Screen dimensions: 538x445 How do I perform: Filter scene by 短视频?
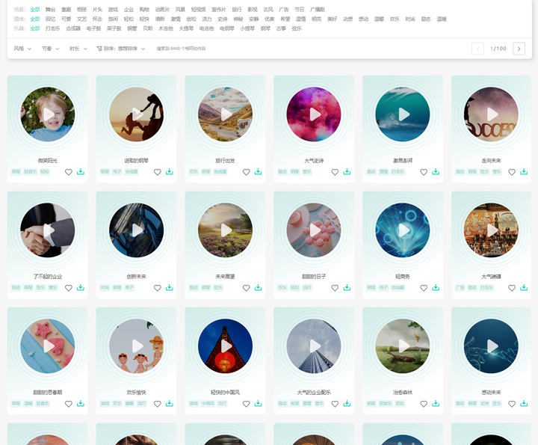click(x=198, y=10)
